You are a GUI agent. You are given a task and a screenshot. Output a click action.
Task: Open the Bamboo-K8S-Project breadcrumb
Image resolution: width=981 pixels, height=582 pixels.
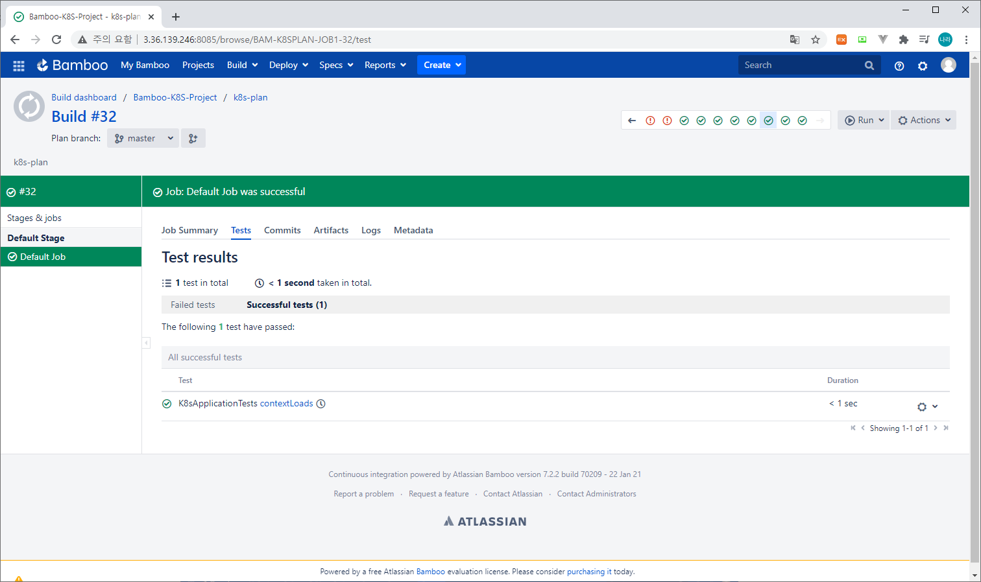click(175, 97)
